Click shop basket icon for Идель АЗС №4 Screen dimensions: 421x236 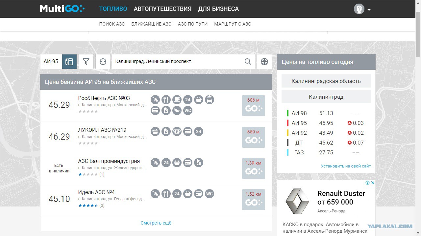tap(188, 194)
